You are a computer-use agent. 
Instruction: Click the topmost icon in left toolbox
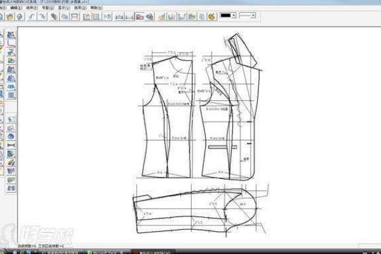pos(11,34)
